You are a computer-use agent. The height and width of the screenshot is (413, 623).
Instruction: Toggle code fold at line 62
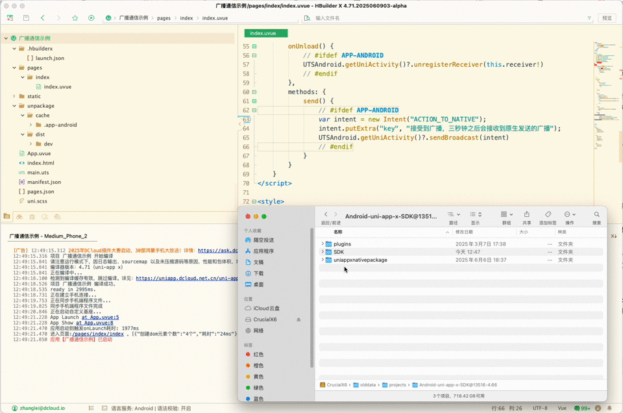point(254,110)
